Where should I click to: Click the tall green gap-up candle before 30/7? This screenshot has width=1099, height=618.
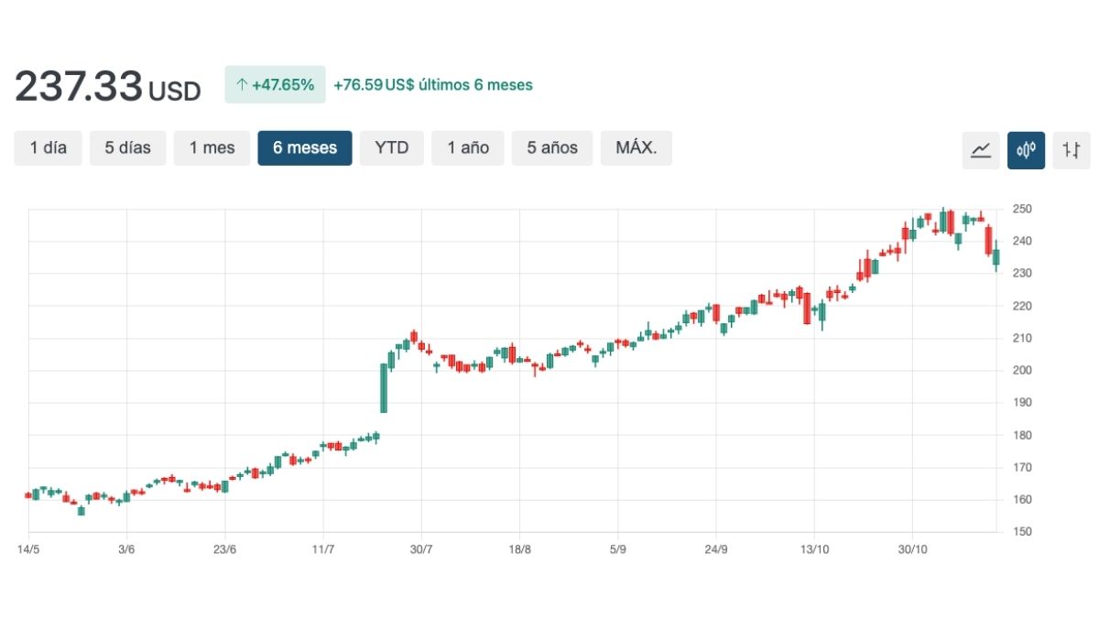[384, 388]
